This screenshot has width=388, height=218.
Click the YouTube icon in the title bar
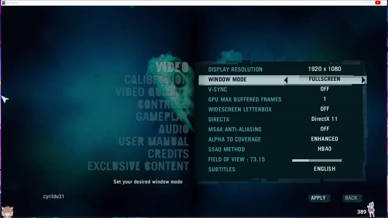[378, 3]
